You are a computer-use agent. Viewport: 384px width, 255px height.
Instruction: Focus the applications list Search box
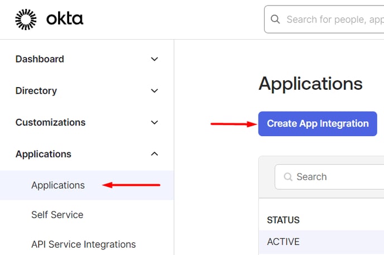(335, 177)
